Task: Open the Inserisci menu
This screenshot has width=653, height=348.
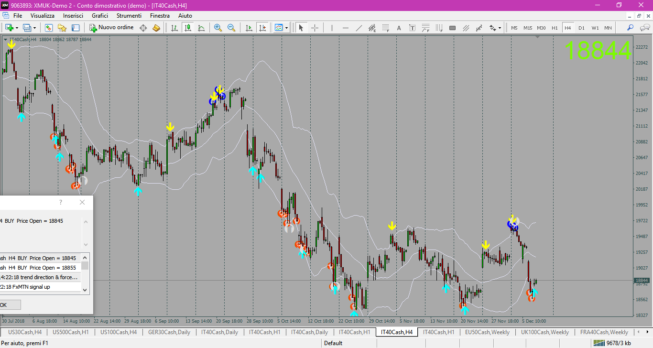Action: (73, 16)
